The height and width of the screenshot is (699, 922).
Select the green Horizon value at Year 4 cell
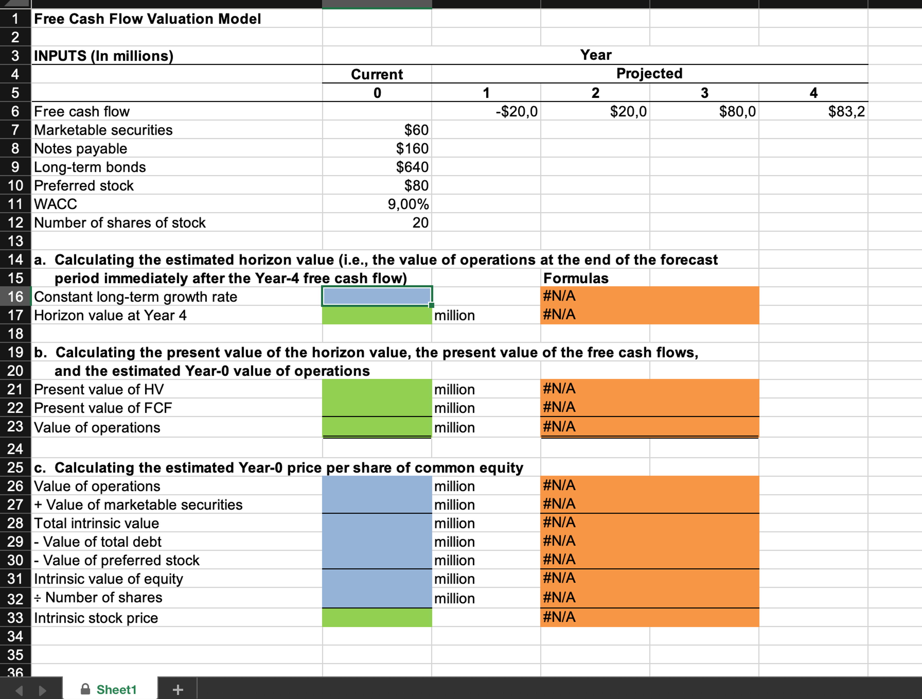(376, 315)
